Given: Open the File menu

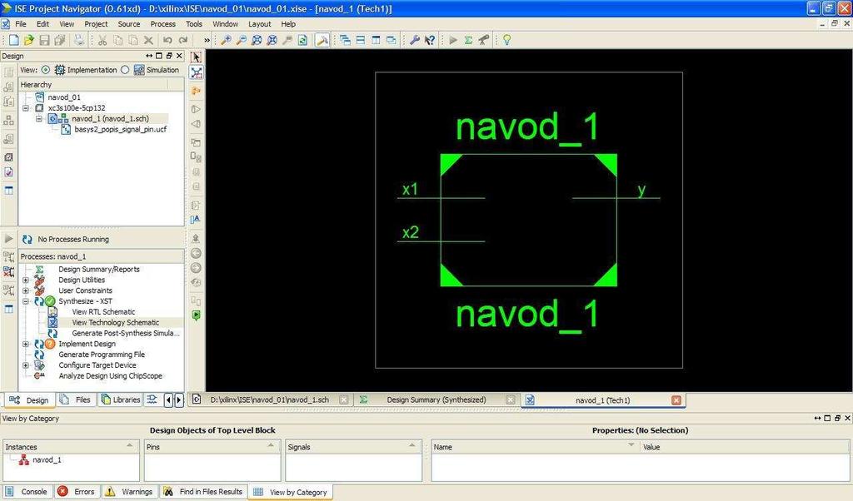Looking at the screenshot, I should coord(21,24).
